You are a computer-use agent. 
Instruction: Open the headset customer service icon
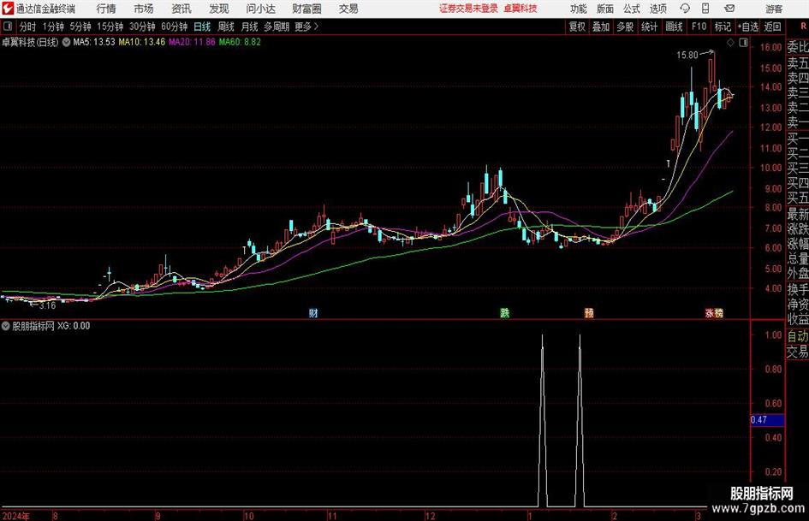685,9
